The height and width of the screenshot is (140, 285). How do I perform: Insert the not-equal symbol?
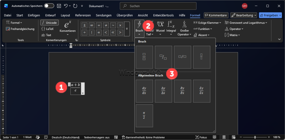pyautogui.click(x=106, y=25)
